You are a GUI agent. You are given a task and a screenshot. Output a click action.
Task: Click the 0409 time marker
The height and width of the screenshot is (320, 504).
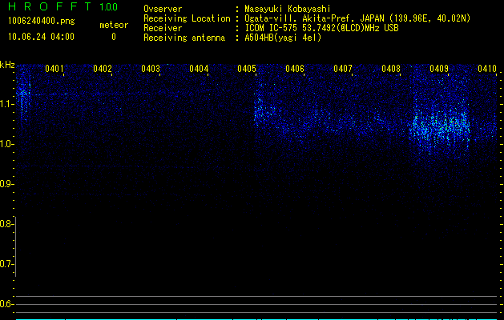(x=439, y=69)
